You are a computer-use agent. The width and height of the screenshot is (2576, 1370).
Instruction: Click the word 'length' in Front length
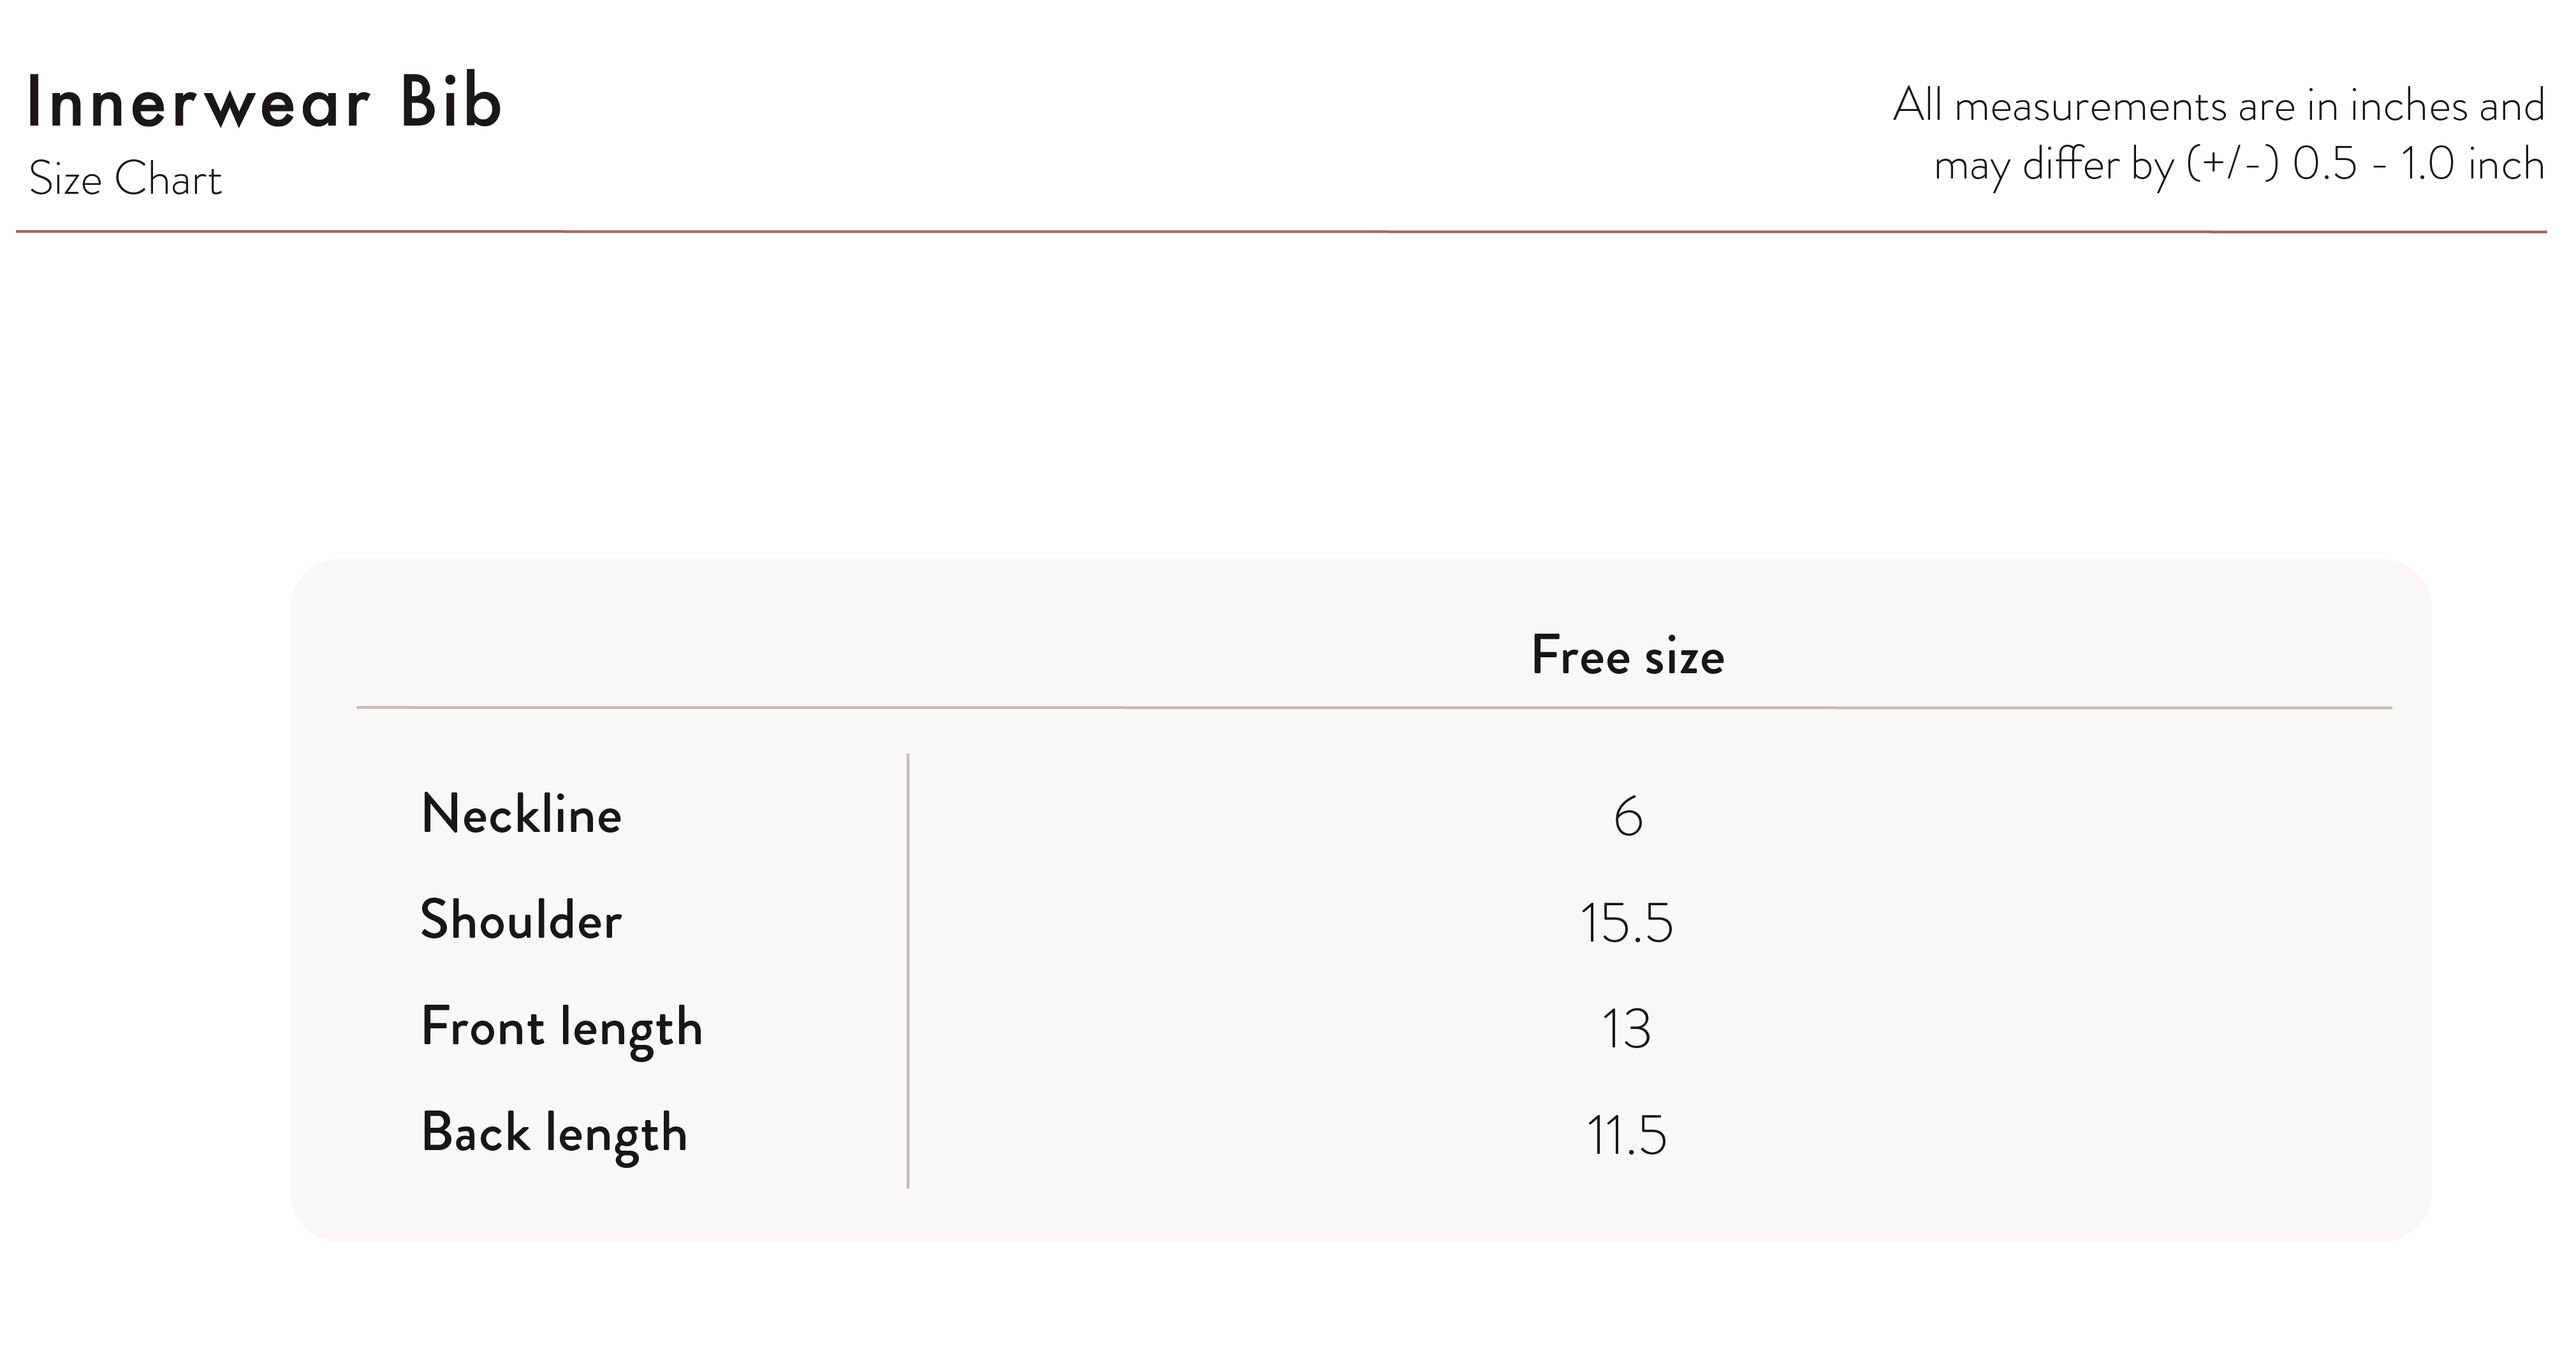632,1029
